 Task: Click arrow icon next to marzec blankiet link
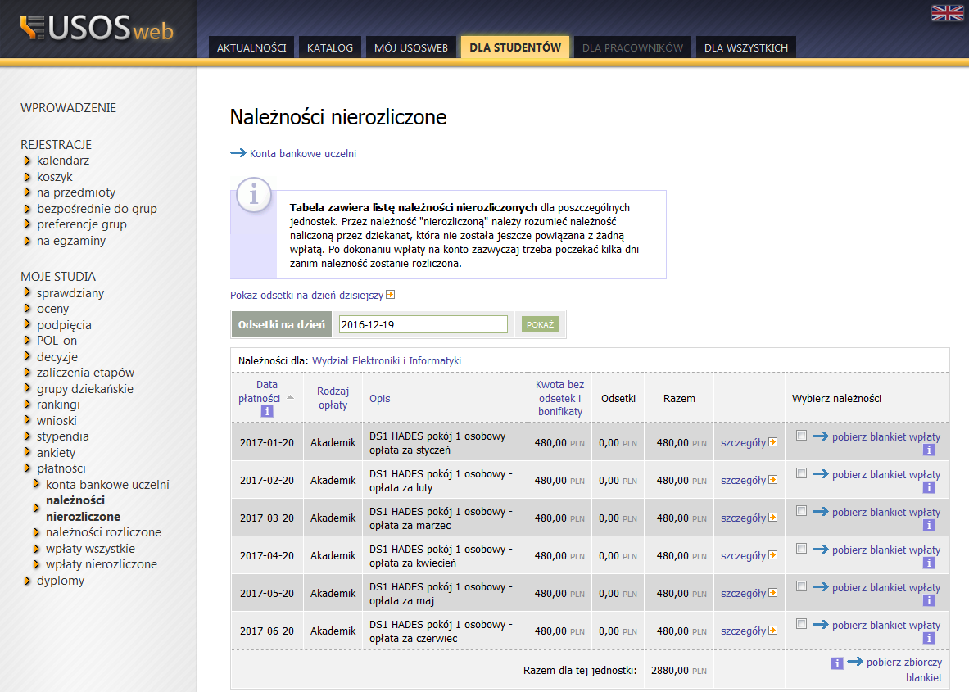pyautogui.click(x=821, y=512)
